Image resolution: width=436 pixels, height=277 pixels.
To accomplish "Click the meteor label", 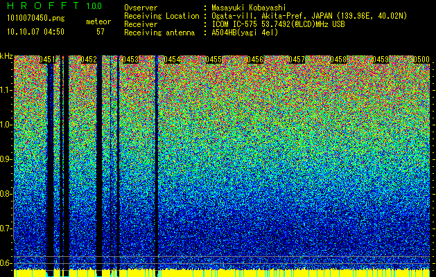I will 98,21.
